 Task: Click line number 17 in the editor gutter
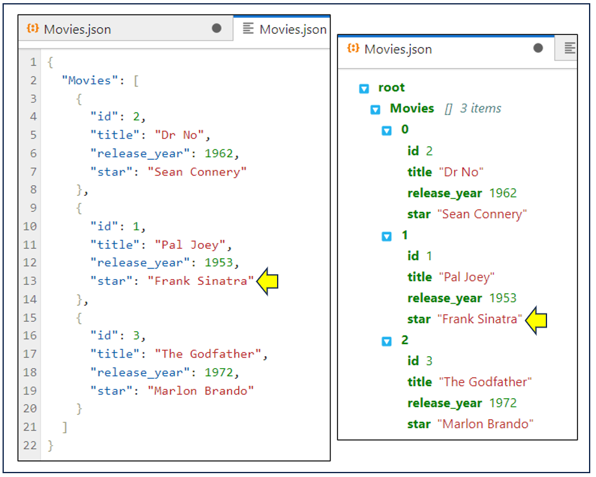tap(30, 354)
